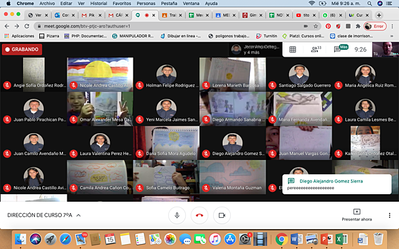This screenshot has height=249, width=399.
Task: Click the red hang up call button
Action: 199,215
